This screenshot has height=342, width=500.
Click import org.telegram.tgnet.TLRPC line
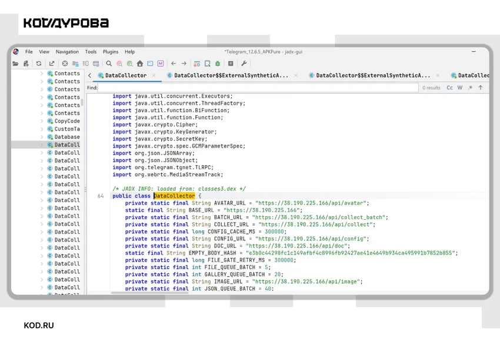click(x=163, y=167)
